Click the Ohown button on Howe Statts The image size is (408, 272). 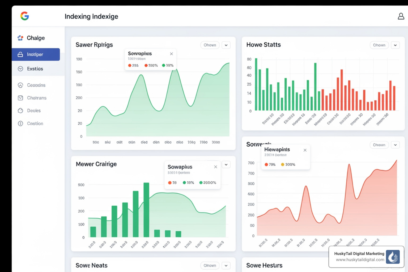(x=379, y=45)
